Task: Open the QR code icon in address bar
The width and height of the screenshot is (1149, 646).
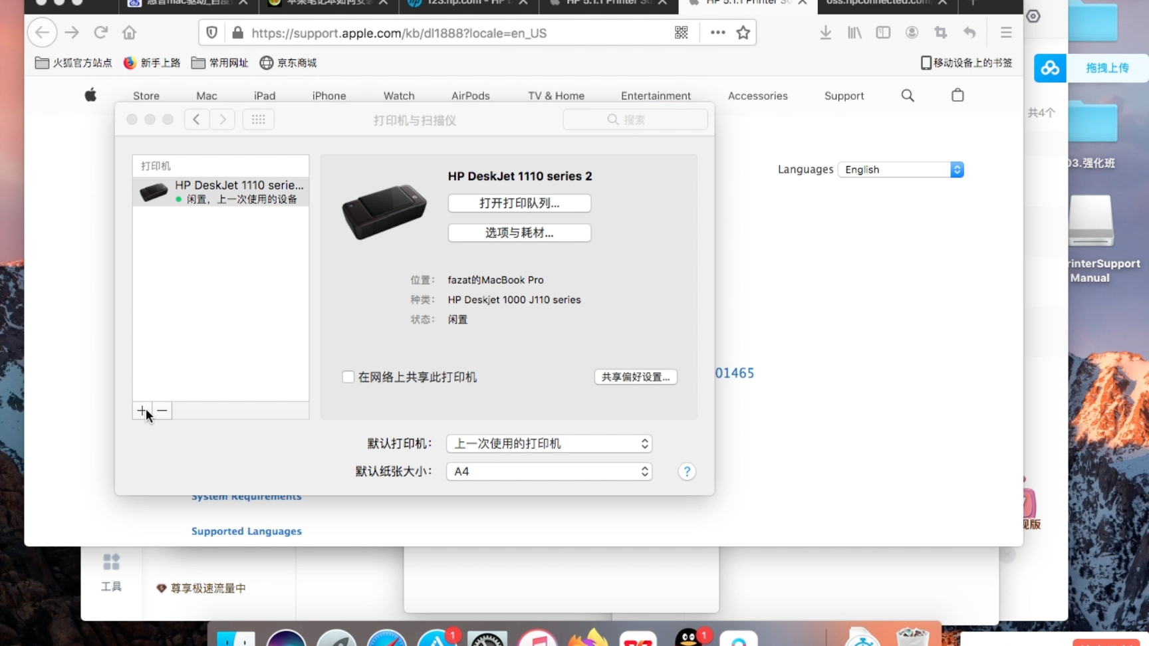Action: [682, 33]
